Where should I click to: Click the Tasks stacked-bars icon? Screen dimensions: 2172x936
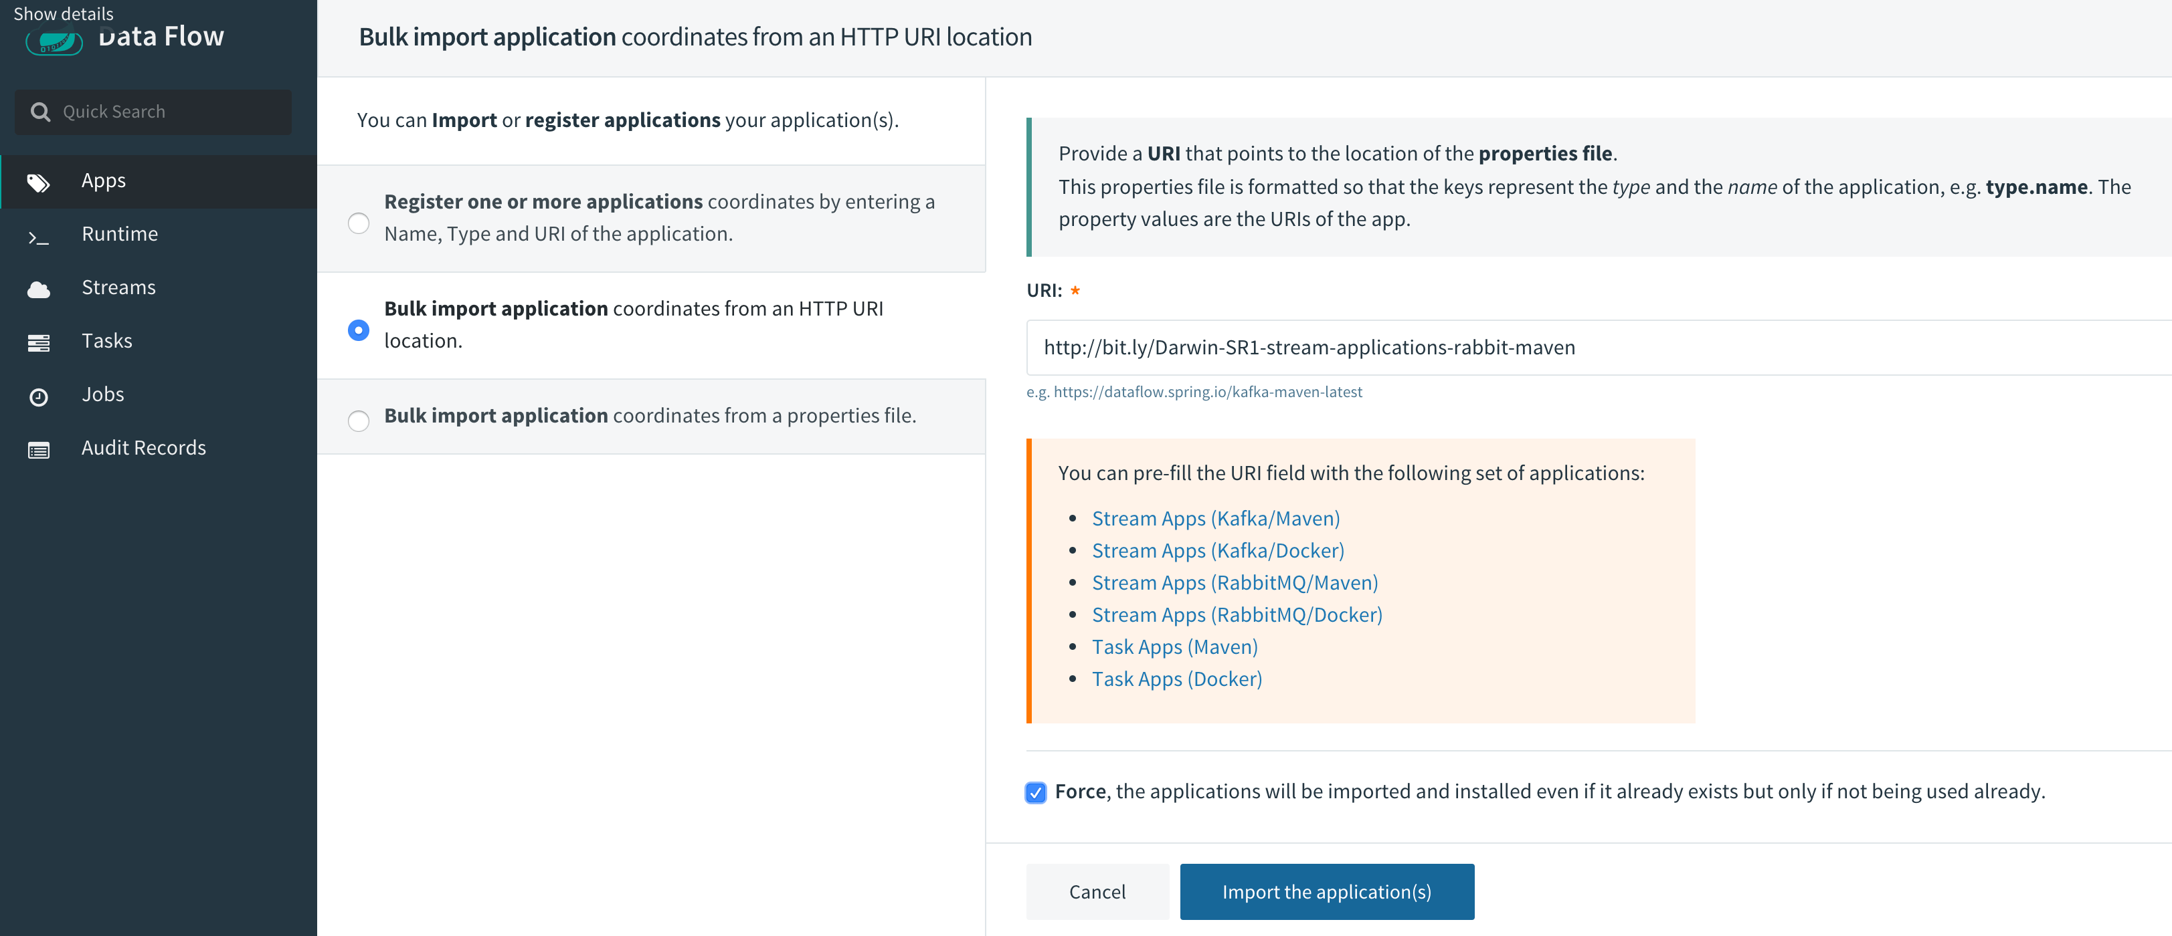tap(38, 342)
